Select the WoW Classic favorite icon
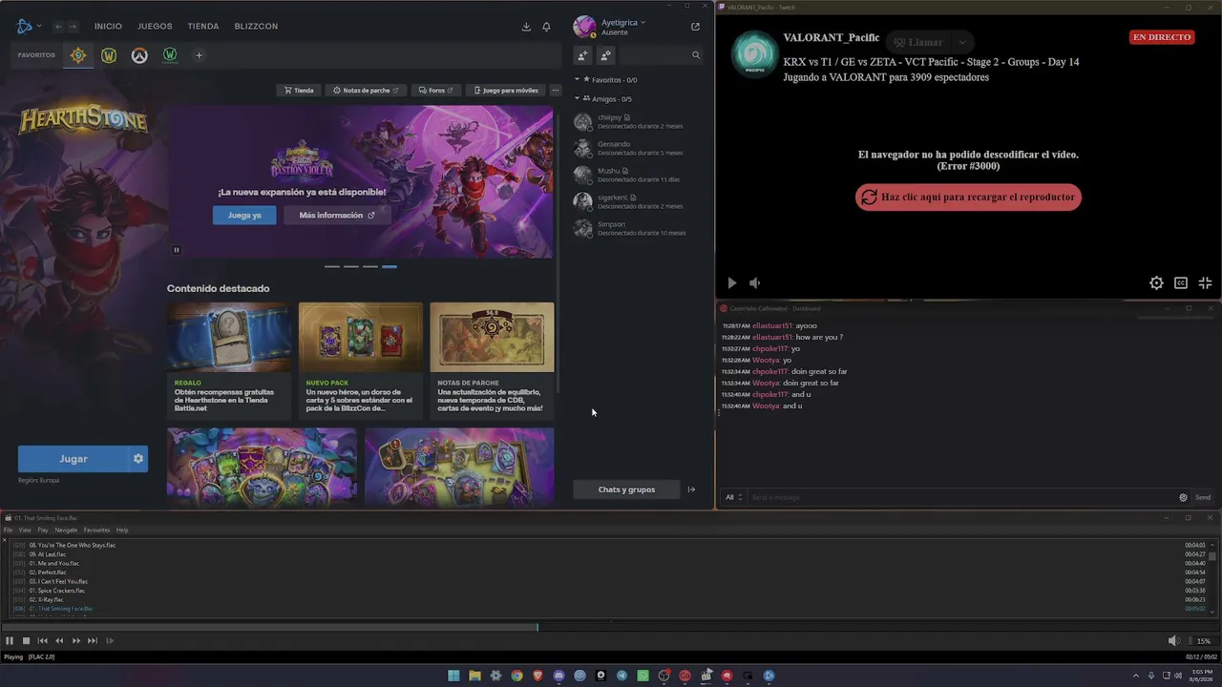The width and height of the screenshot is (1222, 687). point(170,55)
